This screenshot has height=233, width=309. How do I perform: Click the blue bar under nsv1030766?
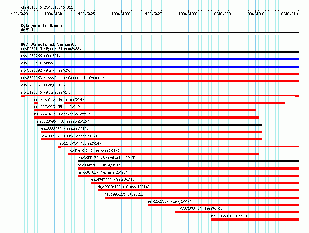160,59
